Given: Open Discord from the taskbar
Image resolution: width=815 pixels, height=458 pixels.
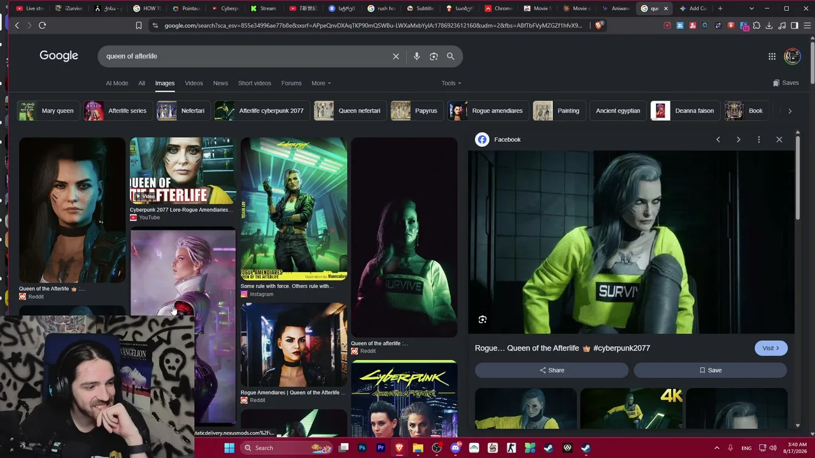Looking at the screenshot, I should click(x=455, y=448).
